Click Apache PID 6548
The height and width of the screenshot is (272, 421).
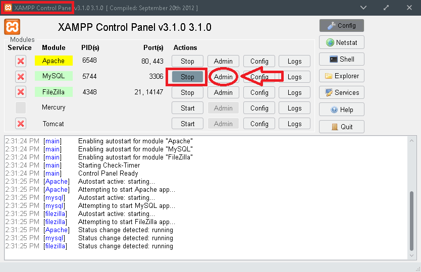[89, 61]
